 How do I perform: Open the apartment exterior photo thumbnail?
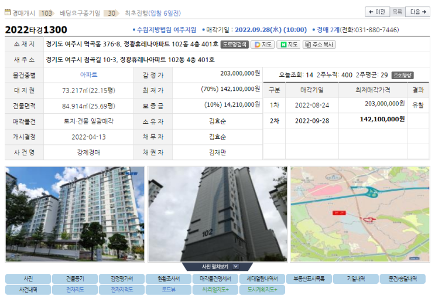75,214
